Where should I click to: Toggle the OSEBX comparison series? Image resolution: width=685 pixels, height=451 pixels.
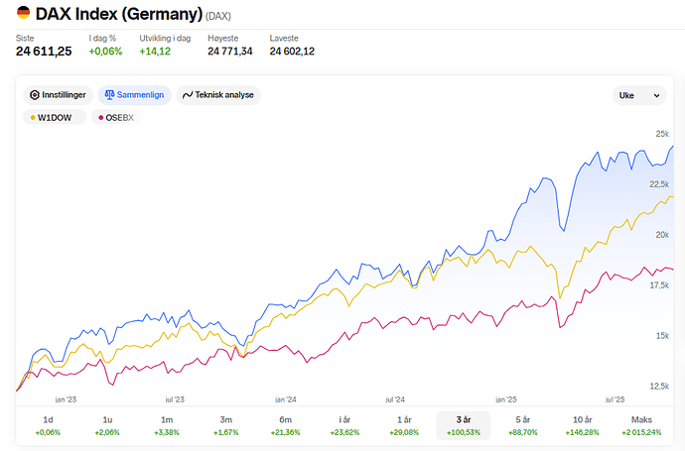(x=115, y=117)
